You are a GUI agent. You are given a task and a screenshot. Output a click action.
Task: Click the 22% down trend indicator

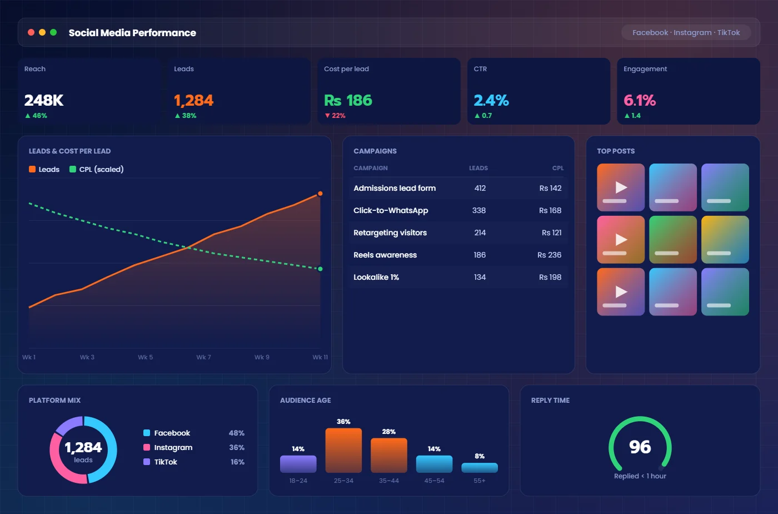(335, 116)
